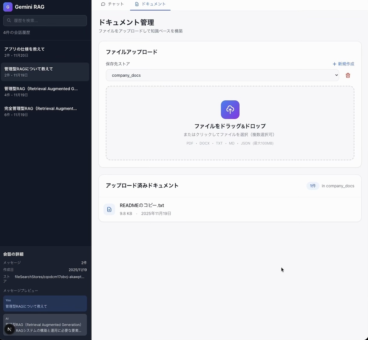Click the ファイルをドラッグ&ドロップ upload area

tap(230, 123)
